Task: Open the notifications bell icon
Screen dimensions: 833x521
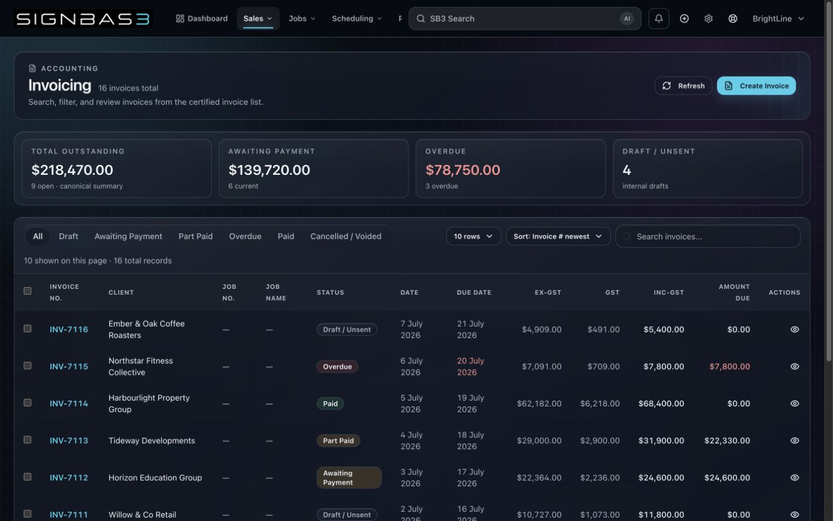Action: click(x=659, y=19)
